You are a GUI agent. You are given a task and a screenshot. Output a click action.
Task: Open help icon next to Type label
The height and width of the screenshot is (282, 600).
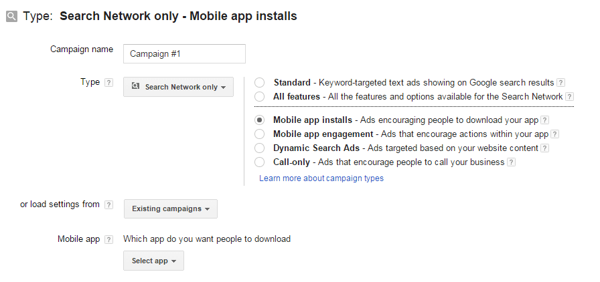point(109,83)
